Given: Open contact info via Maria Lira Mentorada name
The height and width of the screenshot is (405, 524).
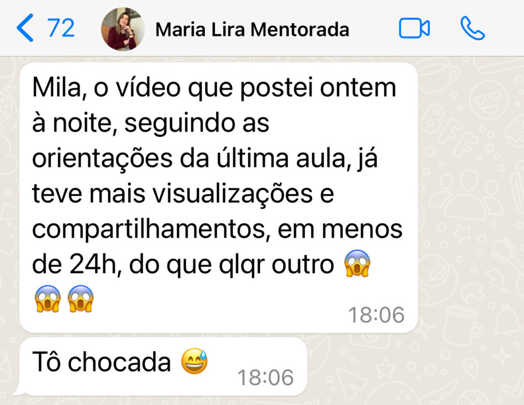Looking at the screenshot, I should coord(252,29).
